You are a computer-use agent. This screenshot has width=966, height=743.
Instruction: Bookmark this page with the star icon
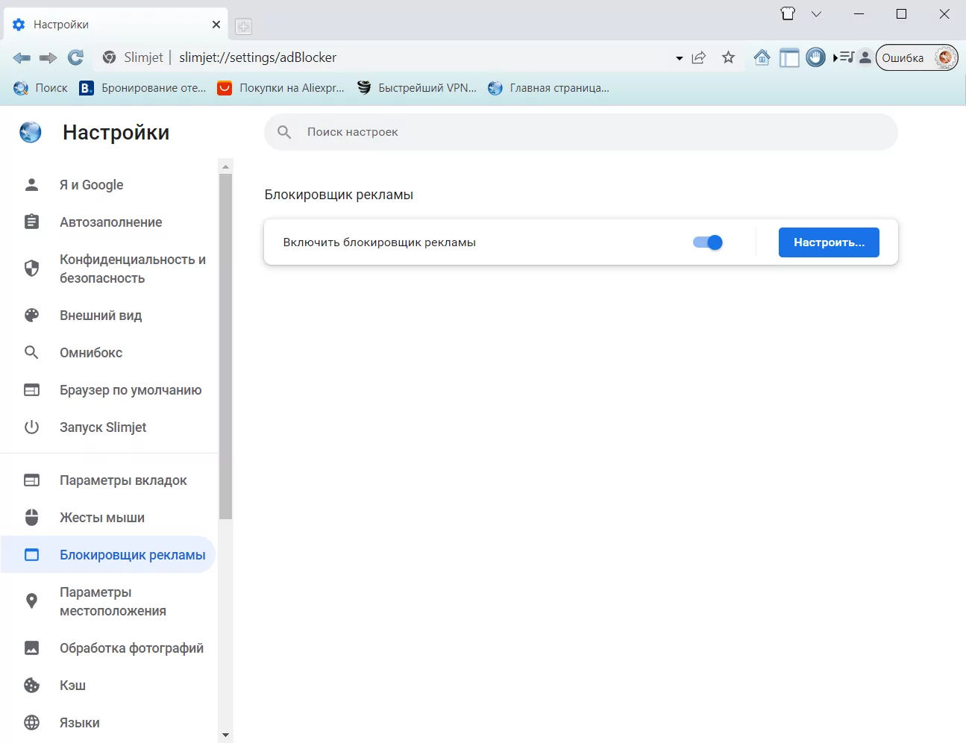[729, 57]
